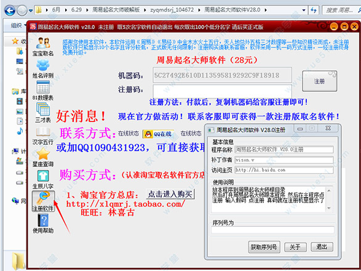
Task: Click the 关于 button in keygen
Action: [295, 247]
